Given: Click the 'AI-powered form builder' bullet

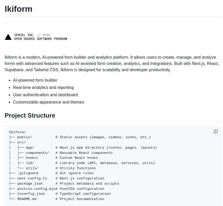Looking at the screenshot, I should pos(35,80).
